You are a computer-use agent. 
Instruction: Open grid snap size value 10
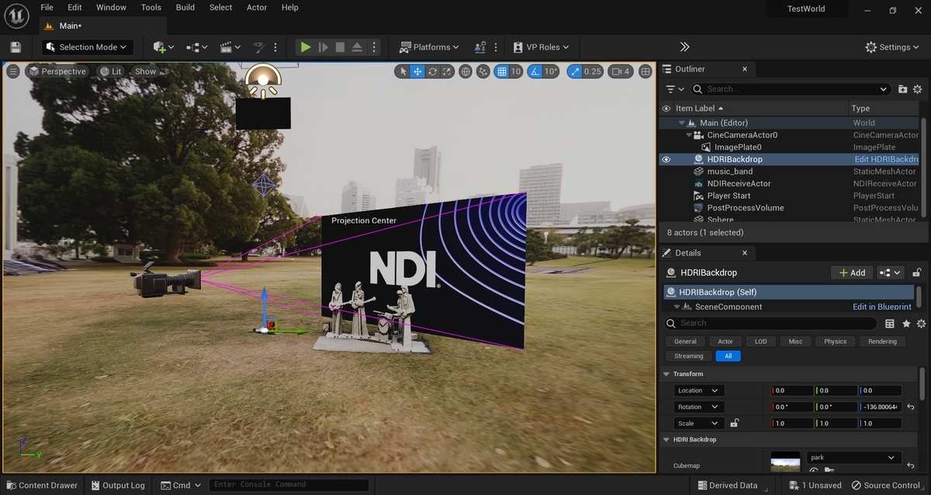point(515,71)
